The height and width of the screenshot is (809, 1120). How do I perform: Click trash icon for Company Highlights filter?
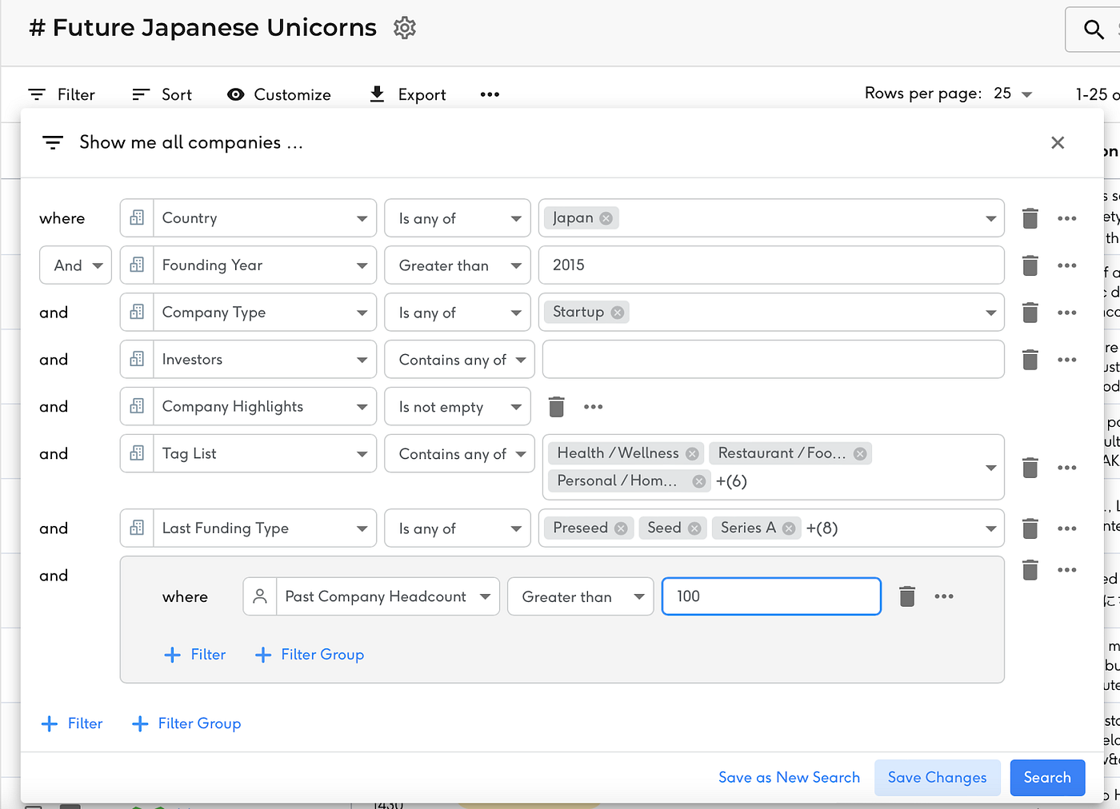pyautogui.click(x=557, y=407)
